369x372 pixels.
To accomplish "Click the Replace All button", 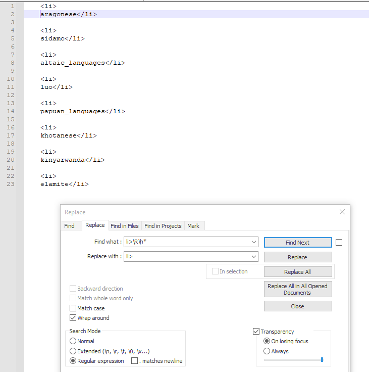I will click(298, 272).
